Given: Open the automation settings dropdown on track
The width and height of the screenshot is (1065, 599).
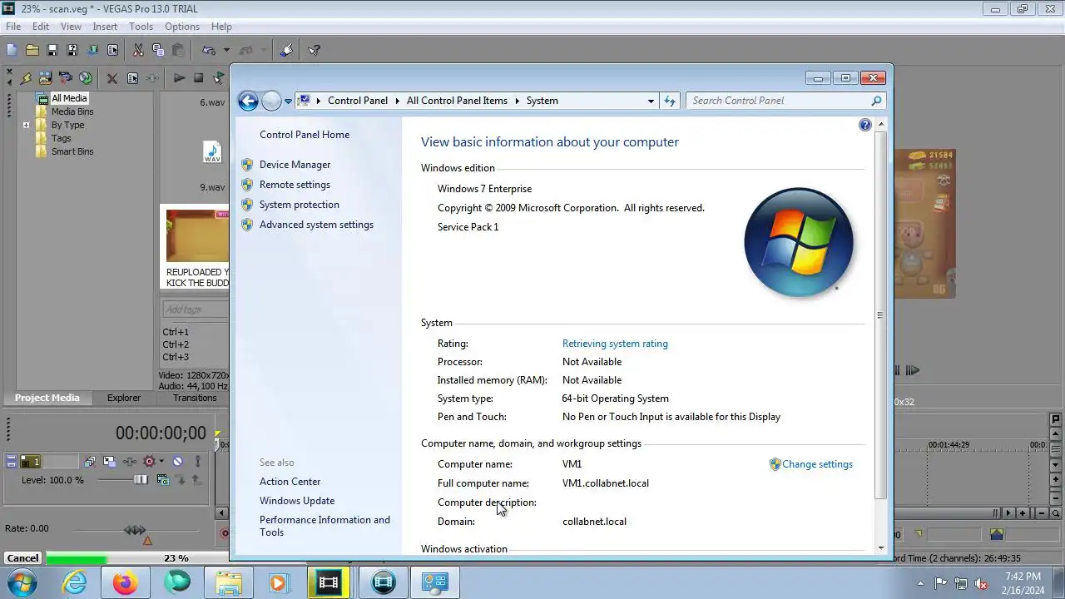Looking at the screenshot, I should (x=161, y=462).
